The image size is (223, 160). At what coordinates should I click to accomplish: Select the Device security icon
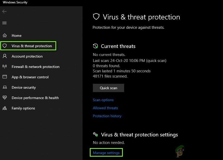point(5,87)
